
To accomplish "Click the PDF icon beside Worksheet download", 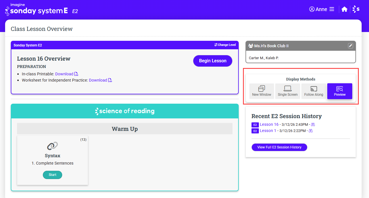I will tap(110, 80).
